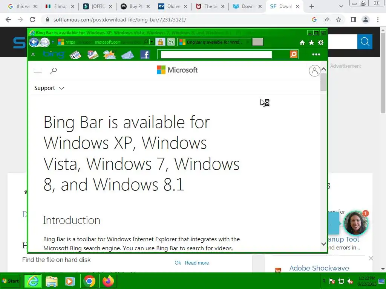Open the Bing Bar weather icon

[x=110, y=55]
